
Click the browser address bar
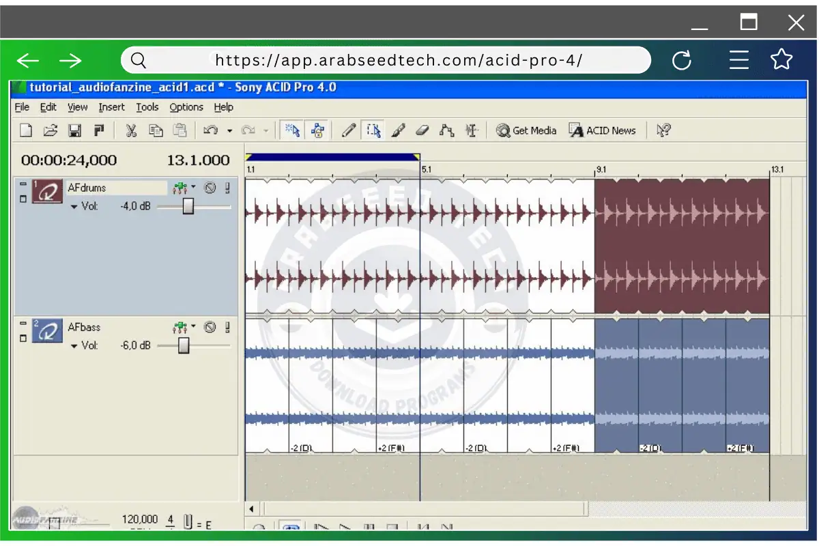point(398,60)
